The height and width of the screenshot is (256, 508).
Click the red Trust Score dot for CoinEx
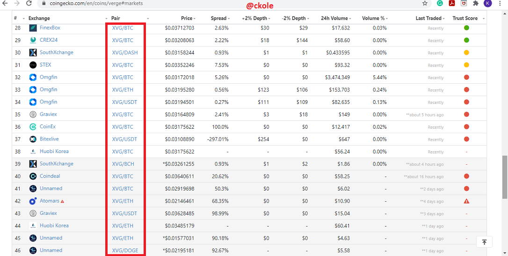click(x=466, y=127)
